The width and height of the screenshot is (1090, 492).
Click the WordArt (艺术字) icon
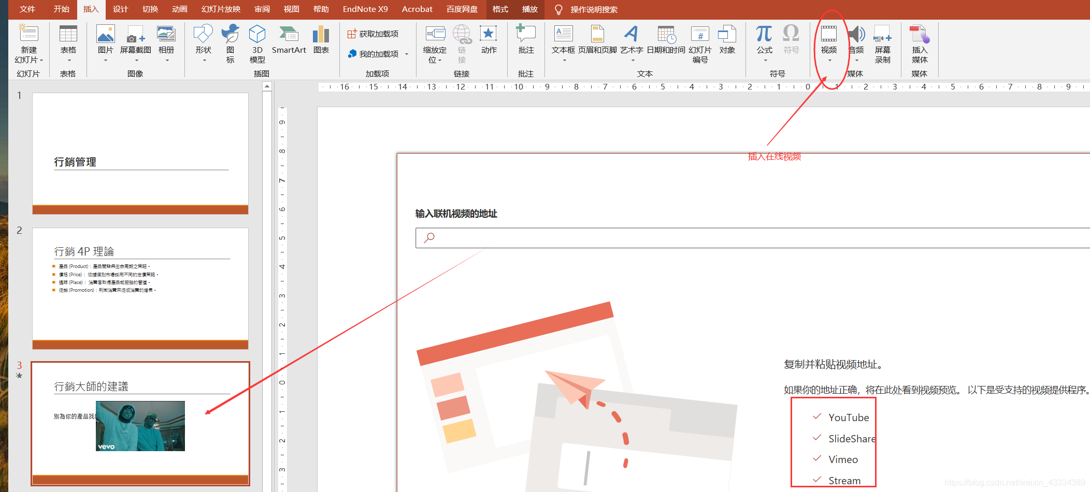(632, 33)
